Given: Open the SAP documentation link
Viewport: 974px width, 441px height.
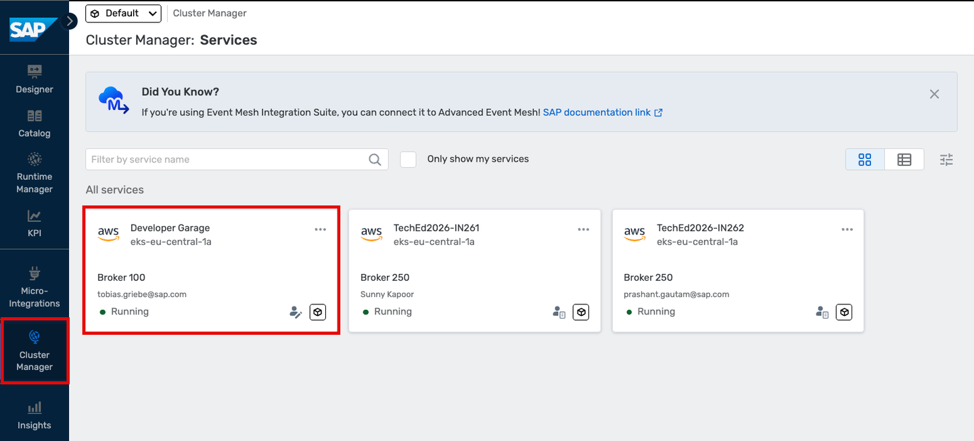Looking at the screenshot, I should [603, 112].
